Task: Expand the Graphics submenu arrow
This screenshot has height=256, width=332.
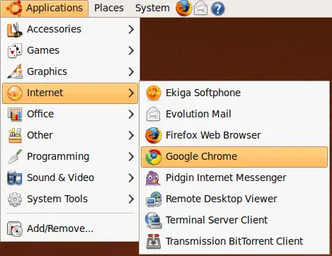Action: tap(131, 71)
